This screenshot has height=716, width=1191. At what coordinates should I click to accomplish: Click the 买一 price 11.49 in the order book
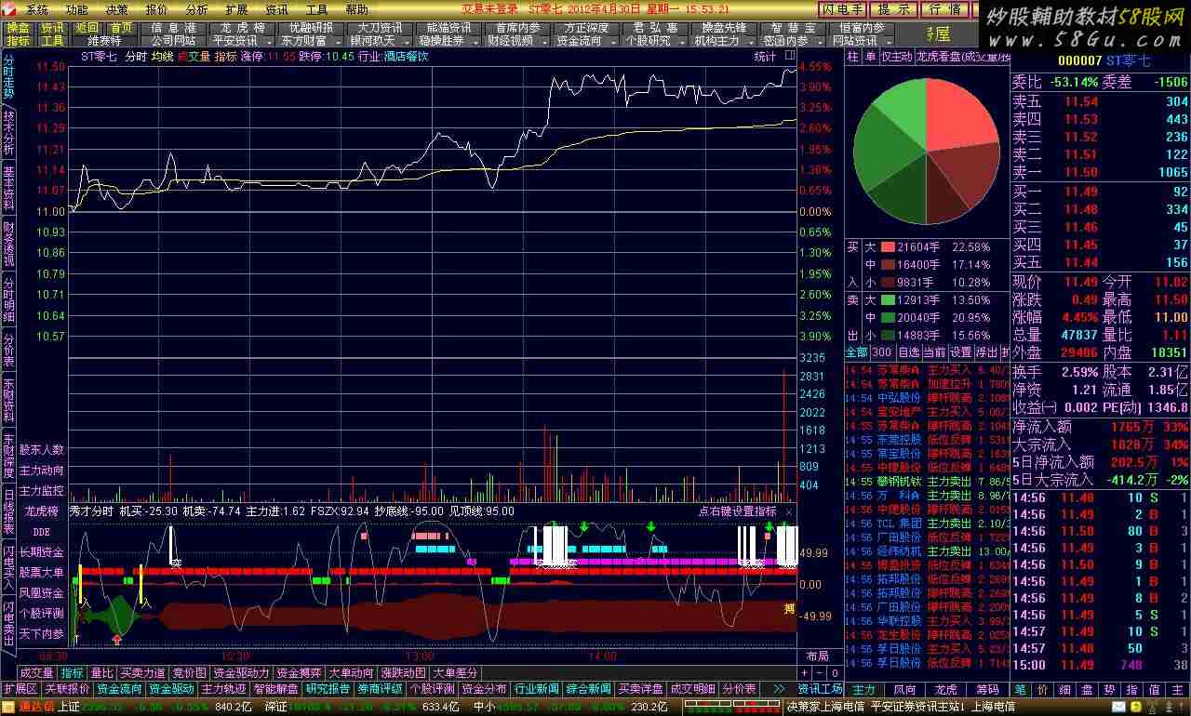tap(1081, 192)
